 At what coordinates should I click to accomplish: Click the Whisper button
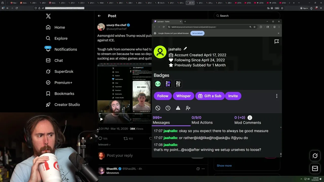184,96
